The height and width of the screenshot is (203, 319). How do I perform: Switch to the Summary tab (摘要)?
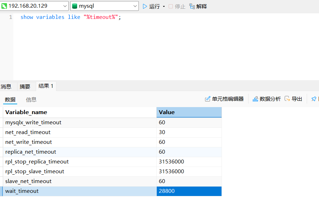25,86
